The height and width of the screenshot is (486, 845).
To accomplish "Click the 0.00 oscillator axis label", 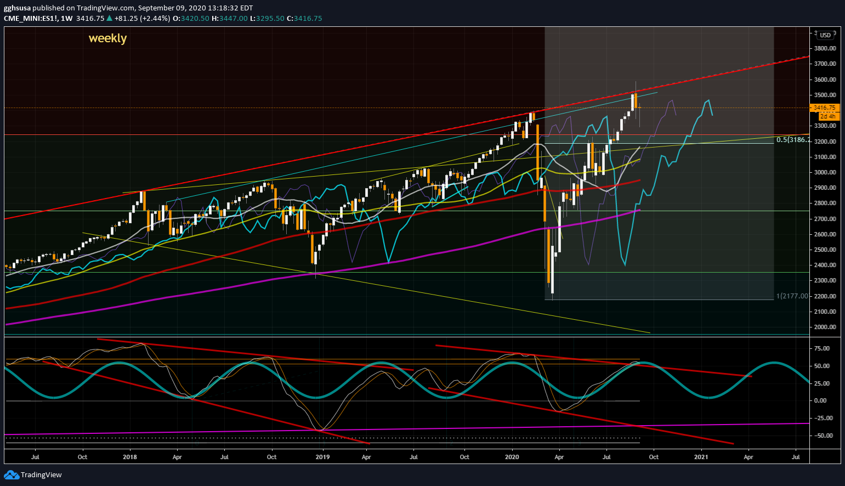I will (x=820, y=400).
